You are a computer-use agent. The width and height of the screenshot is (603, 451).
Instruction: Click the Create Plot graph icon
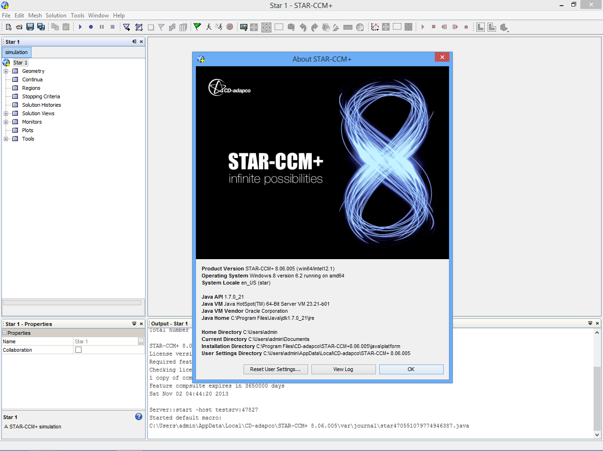pyautogui.click(x=375, y=27)
